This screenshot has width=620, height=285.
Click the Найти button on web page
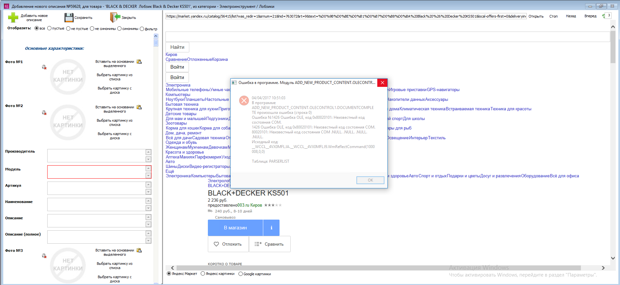click(177, 47)
